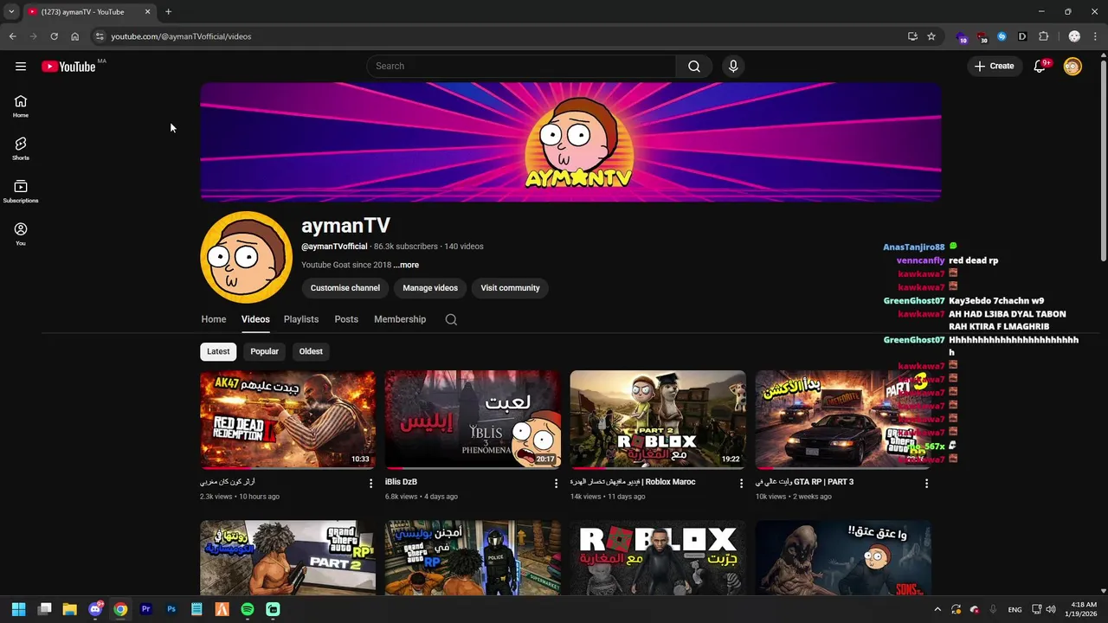
Task: Open the Windows Start menu
Action: tap(18, 609)
